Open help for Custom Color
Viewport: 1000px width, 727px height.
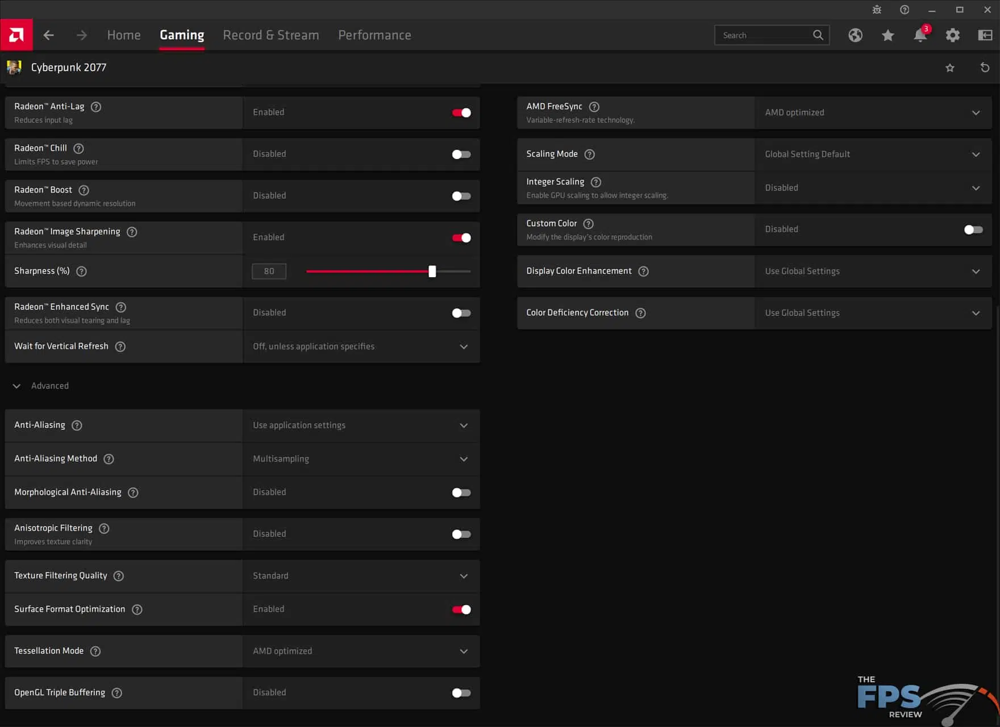pyautogui.click(x=589, y=224)
